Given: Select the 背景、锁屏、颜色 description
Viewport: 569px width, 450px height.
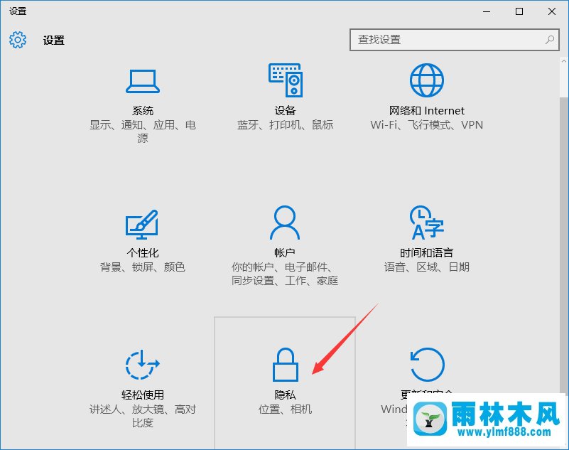Looking at the screenshot, I should (143, 267).
